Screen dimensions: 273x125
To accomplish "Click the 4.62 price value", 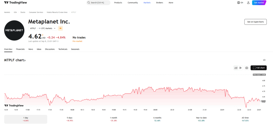I will point(35,37).
